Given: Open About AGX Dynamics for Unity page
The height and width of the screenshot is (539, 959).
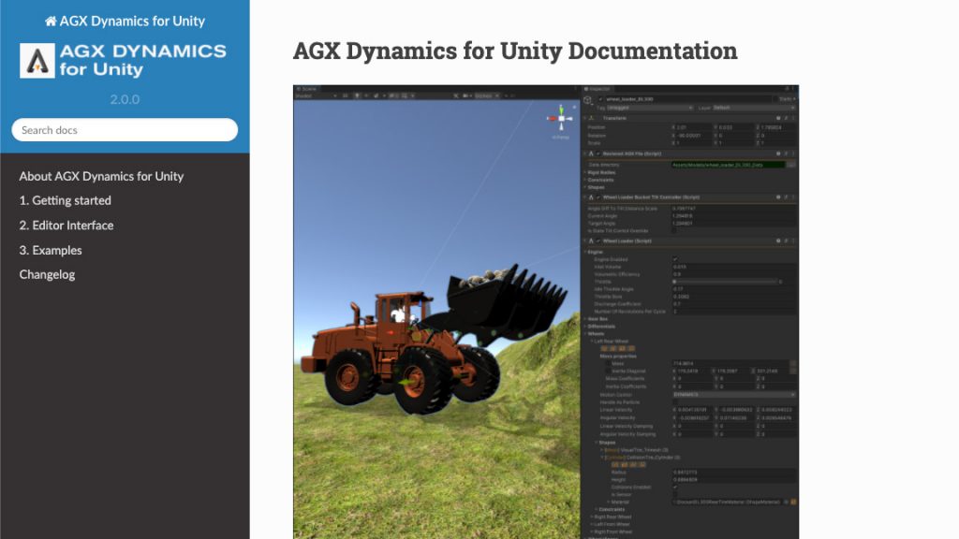Looking at the screenshot, I should [101, 176].
